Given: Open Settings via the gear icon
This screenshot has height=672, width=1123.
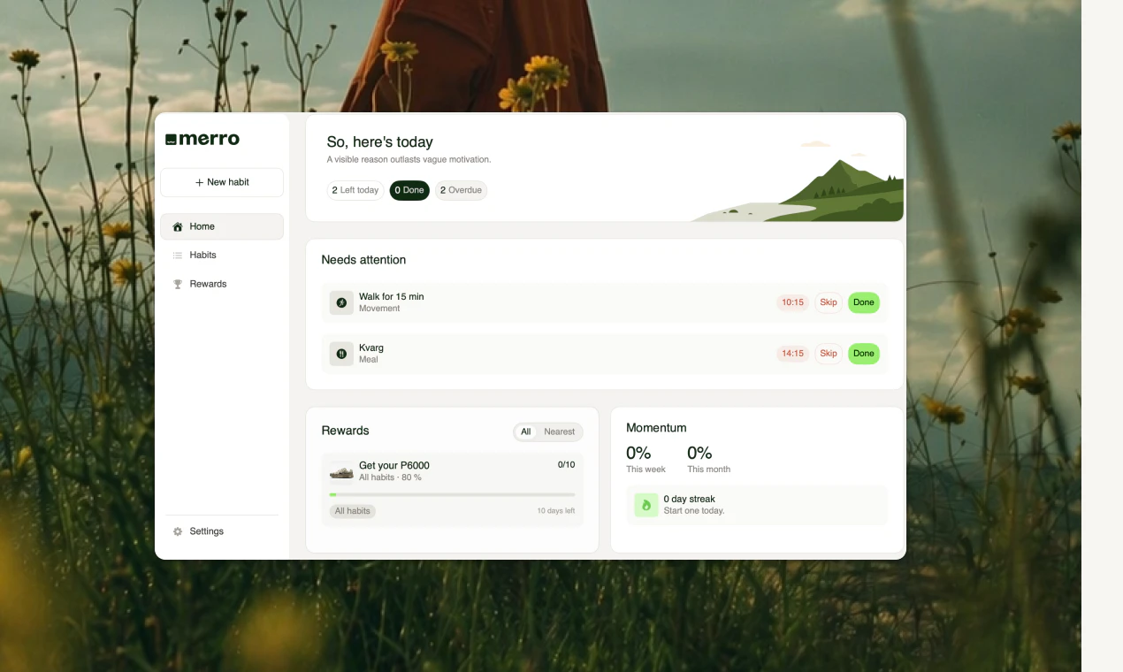Looking at the screenshot, I should coord(177,531).
